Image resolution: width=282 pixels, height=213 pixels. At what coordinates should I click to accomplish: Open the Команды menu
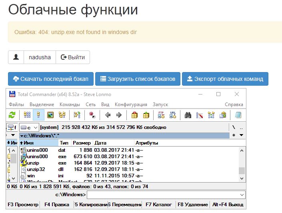click(x=70, y=104)
